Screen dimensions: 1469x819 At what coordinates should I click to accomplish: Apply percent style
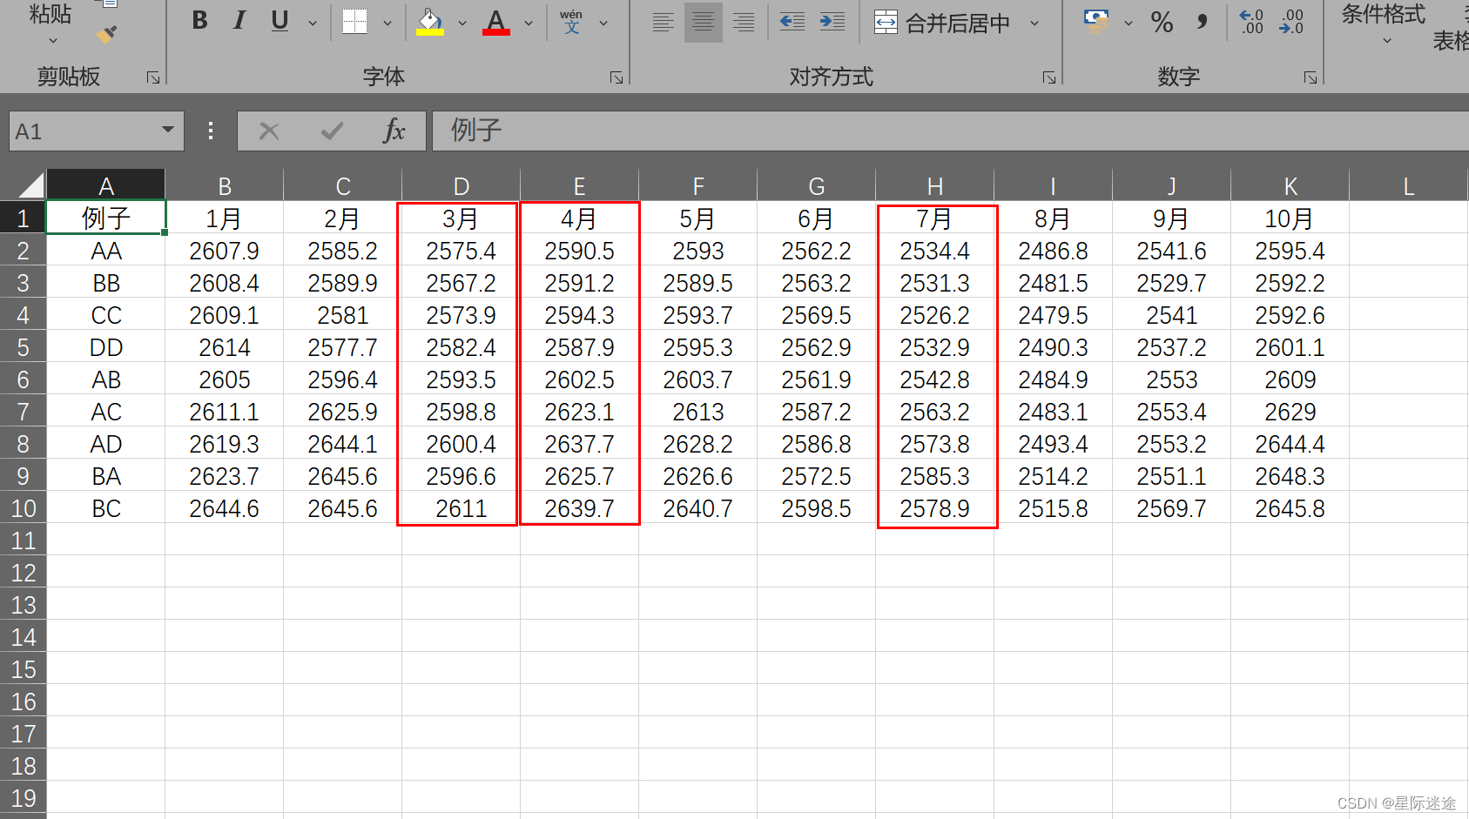[1162, 22]
